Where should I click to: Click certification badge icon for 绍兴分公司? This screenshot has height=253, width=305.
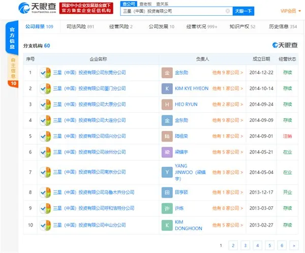point(45,136)
